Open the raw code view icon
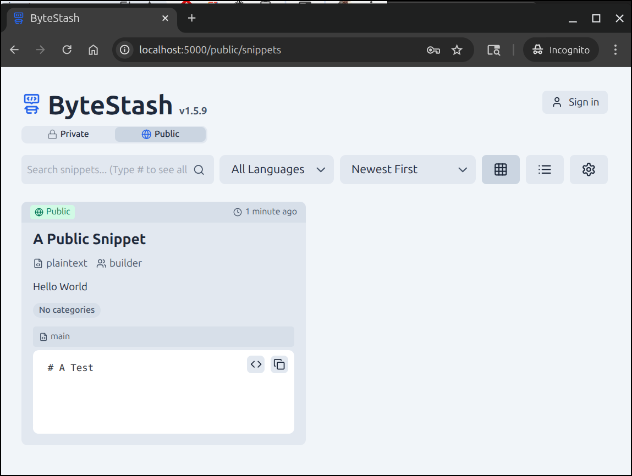Screen dimensions: 632x476 click(x=256, y=364)
